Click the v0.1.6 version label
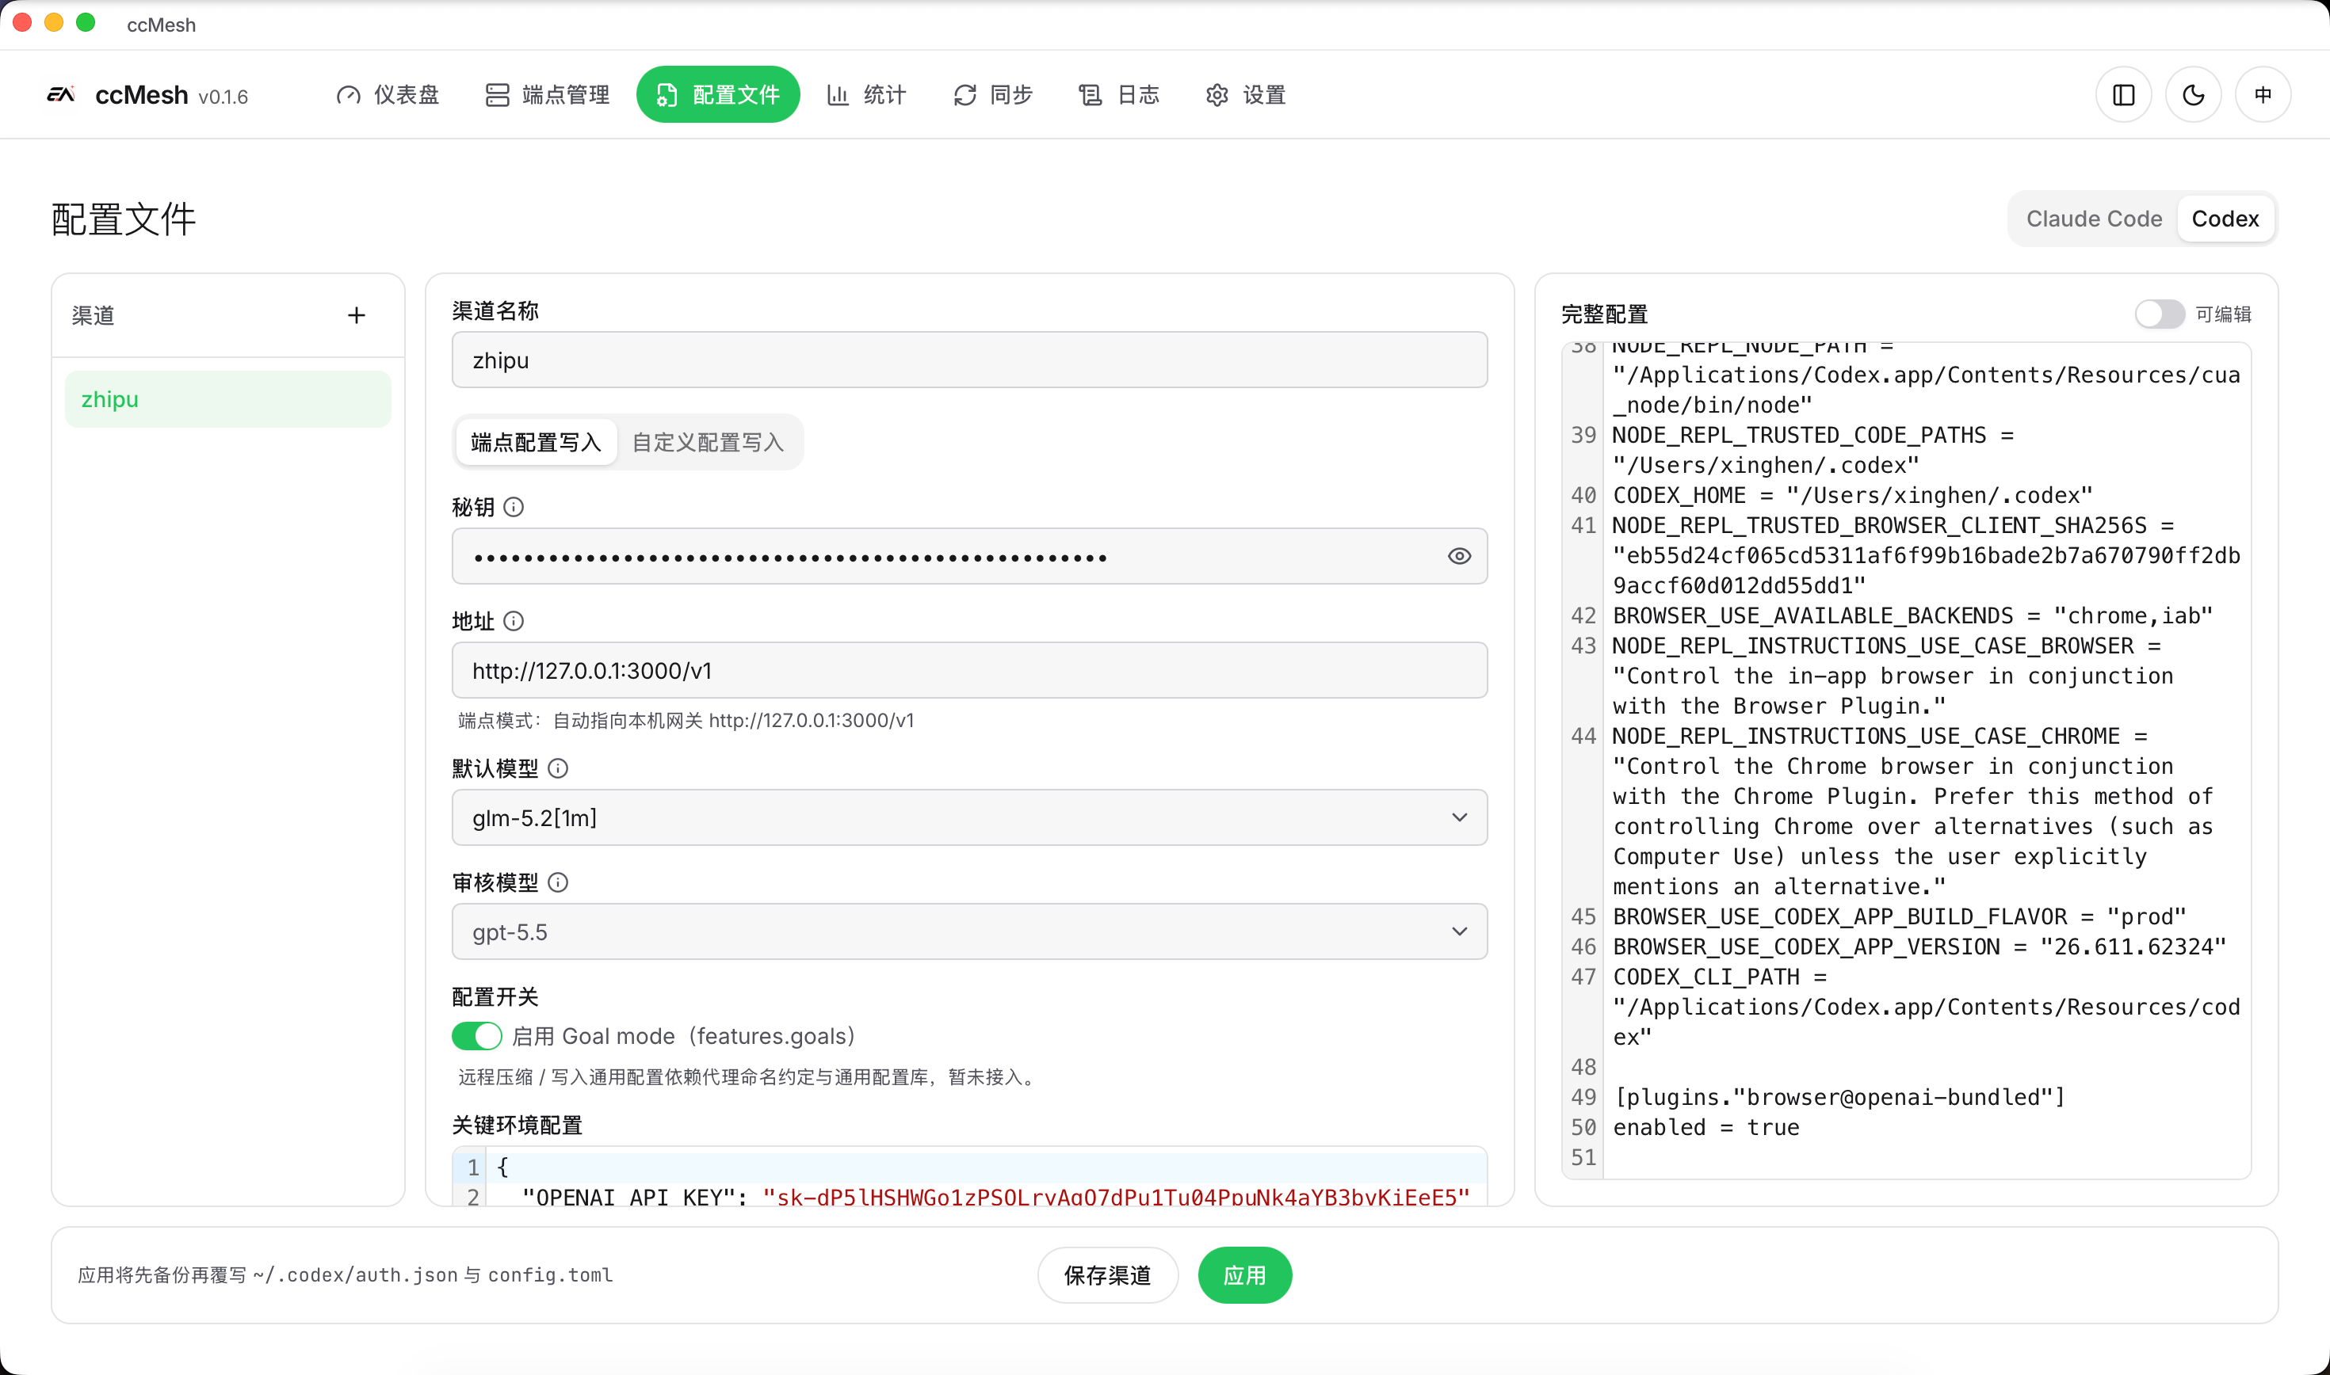Viewport: 2330px width, 1375px height. tap(223, 97)
